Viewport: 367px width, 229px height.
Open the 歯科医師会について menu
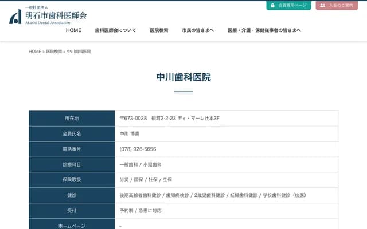(x=115, y=30)
